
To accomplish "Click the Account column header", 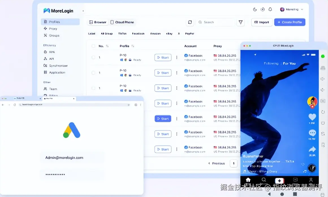I will 190,46.
